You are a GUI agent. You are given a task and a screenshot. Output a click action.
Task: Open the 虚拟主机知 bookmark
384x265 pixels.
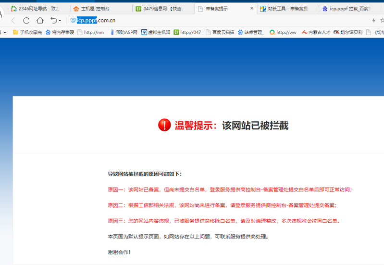click(x=156, y=32)
